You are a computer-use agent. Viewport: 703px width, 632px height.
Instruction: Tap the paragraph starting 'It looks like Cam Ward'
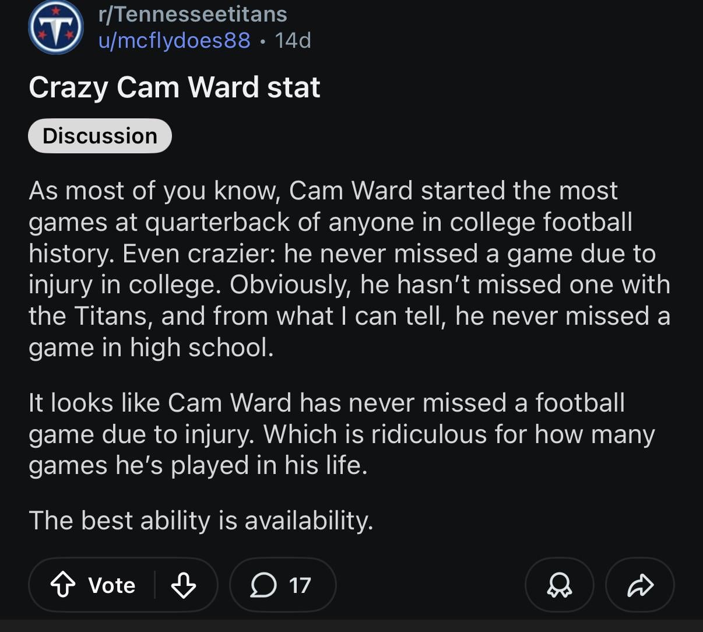341,434
